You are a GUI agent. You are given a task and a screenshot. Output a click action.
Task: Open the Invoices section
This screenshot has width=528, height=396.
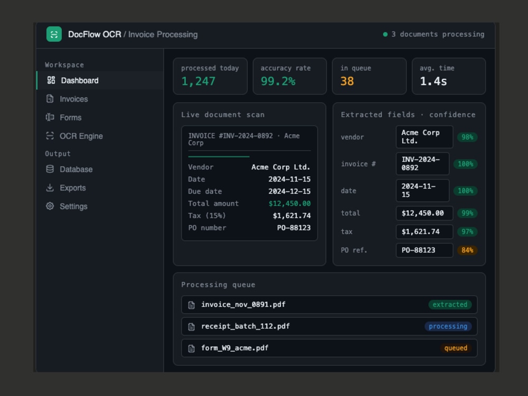pos(100,99)
